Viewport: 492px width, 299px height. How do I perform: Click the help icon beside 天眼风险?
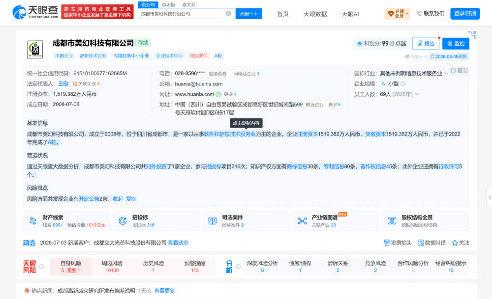(x=42, y=267)
